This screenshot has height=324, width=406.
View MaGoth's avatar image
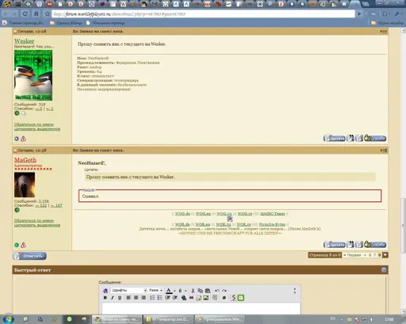coord(25,185)
